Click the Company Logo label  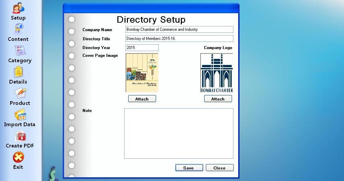(x=218, y=48)
